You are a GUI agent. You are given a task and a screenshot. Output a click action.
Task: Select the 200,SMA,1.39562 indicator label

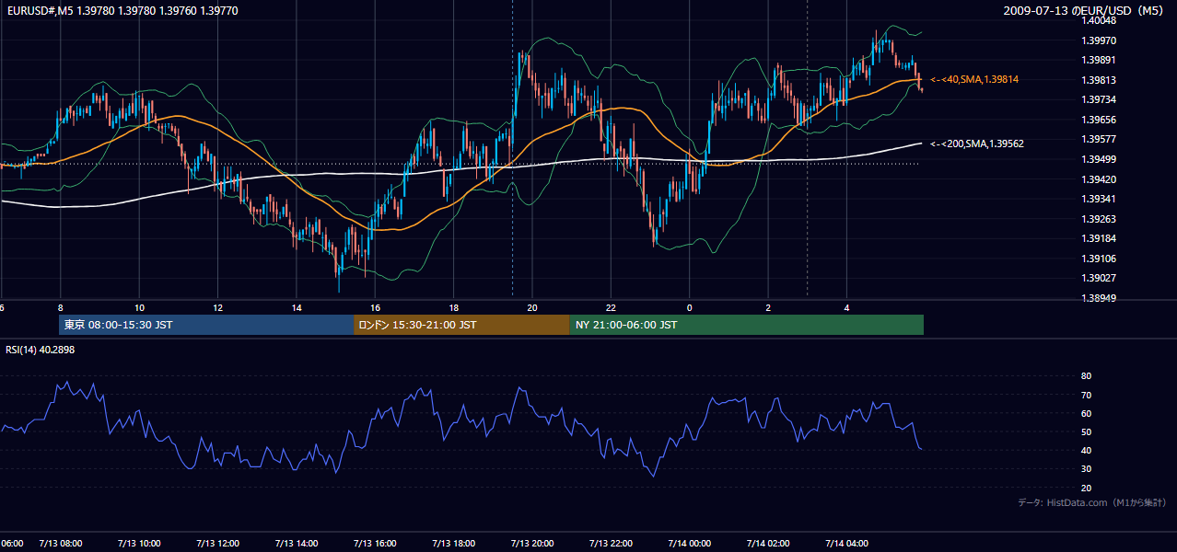click(976, 144)
